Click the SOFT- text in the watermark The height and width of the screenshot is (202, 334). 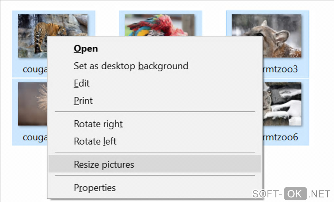coord(267,193)
